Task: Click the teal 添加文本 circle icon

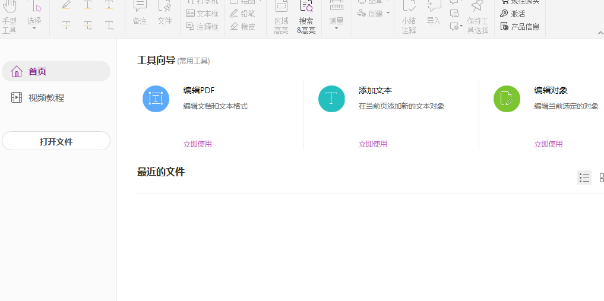Action: [x=331, y=99]
